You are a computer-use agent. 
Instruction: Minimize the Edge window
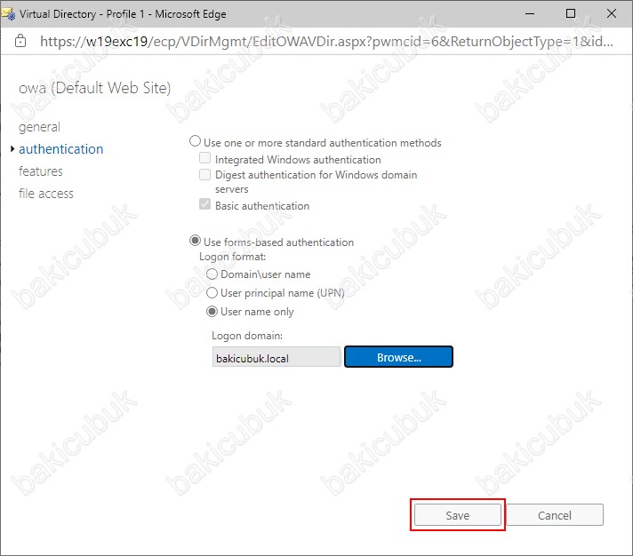[530, 13]
